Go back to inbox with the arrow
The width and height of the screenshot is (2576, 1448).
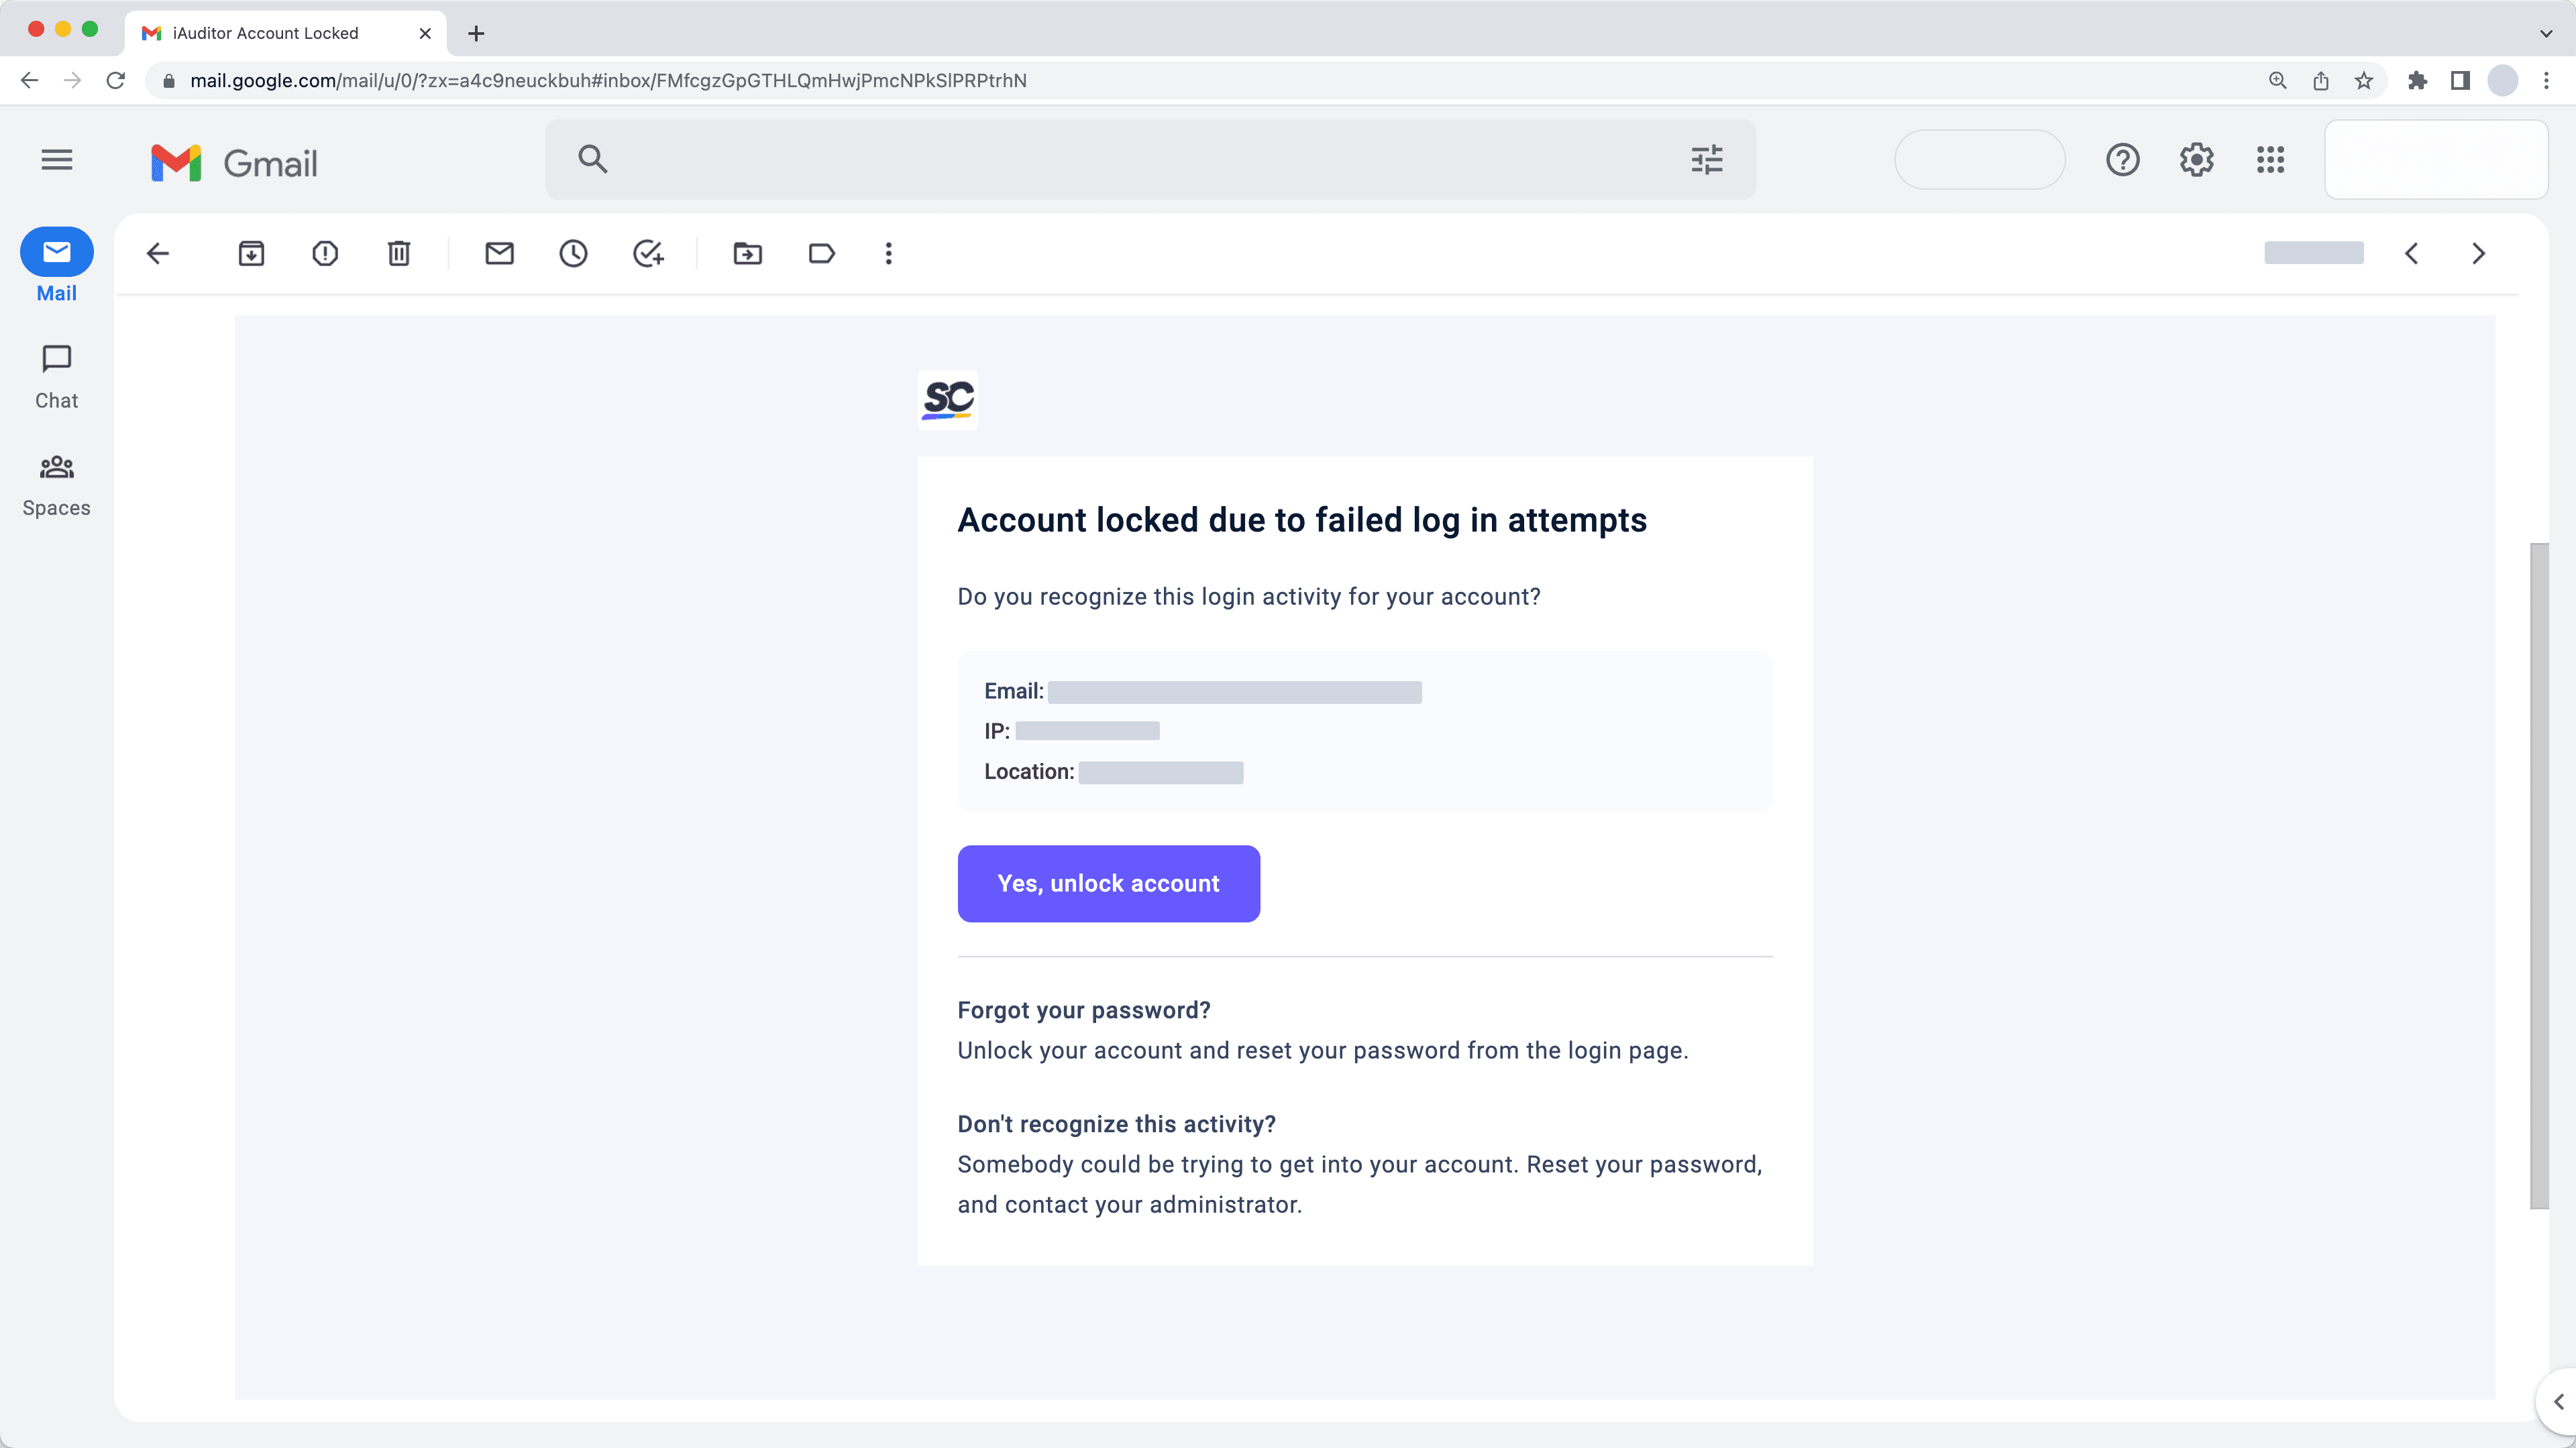point(158,254)
